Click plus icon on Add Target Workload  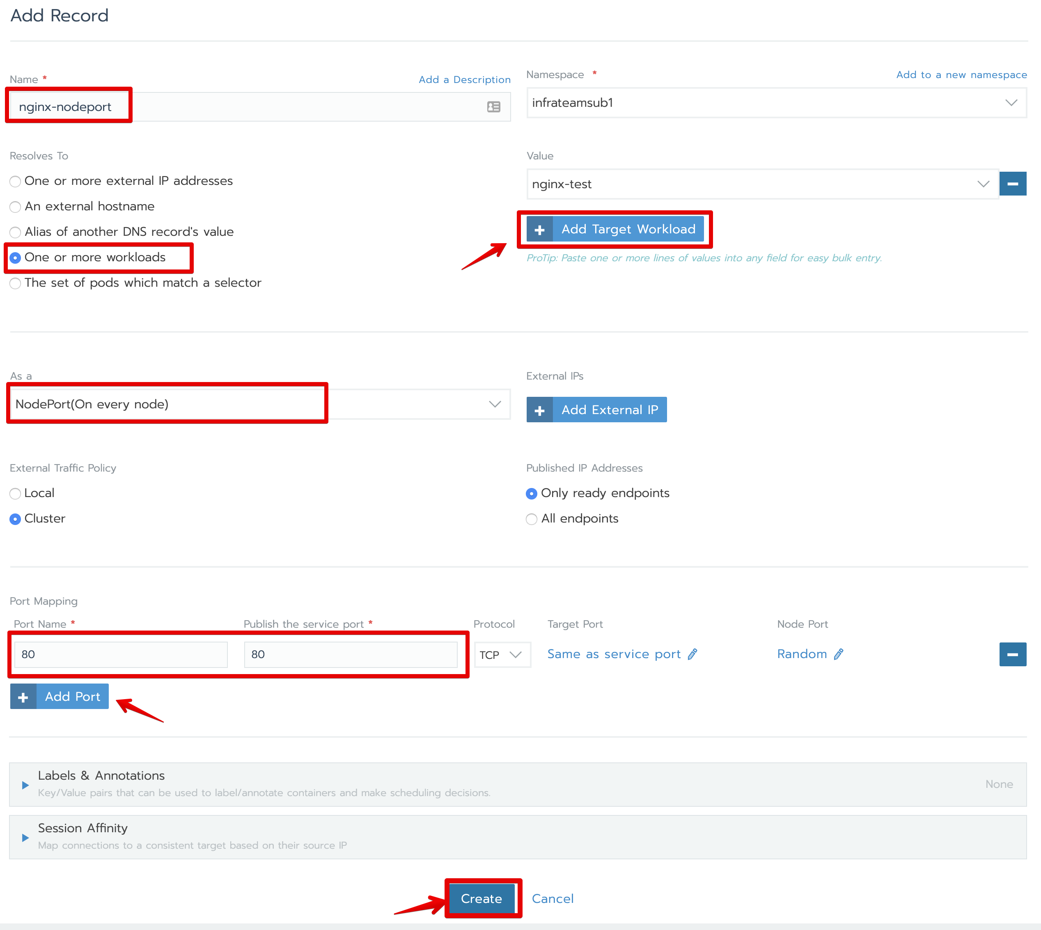tap(540, 230)
